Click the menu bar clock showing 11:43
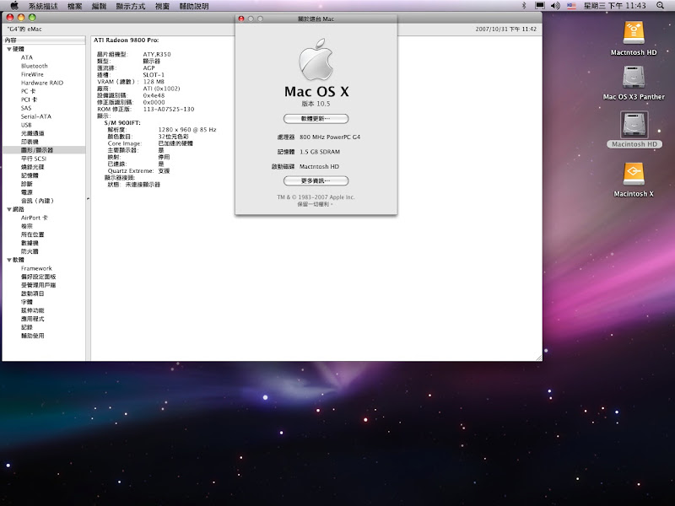Image resolution: width=675 pixels, height=506 pixels. (615, 6)
